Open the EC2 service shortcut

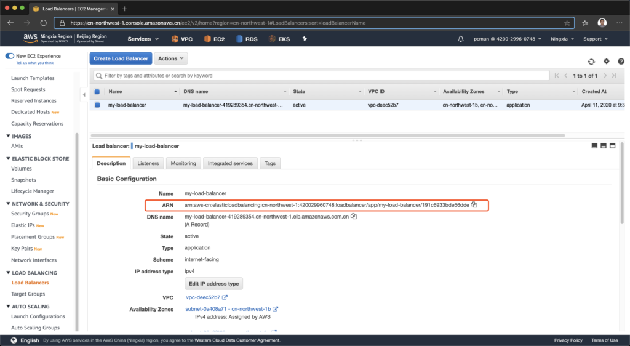coord(213,39)
